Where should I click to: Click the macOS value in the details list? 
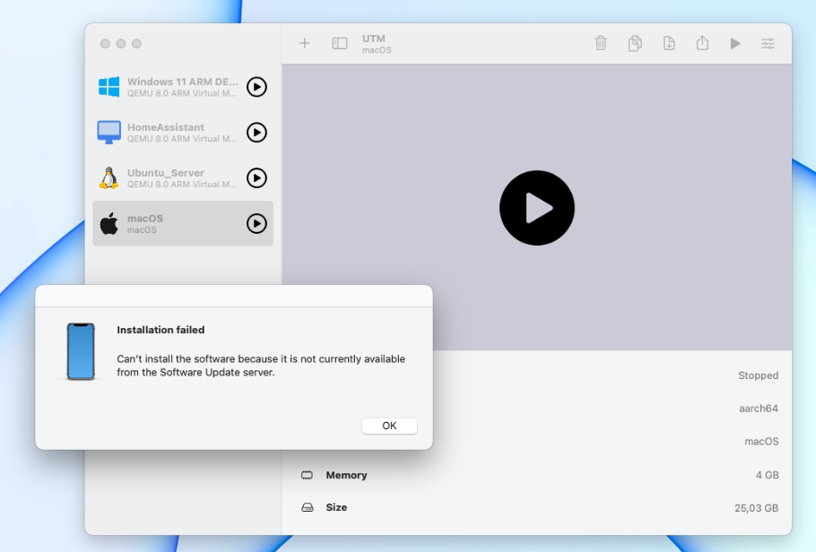coord(761,441)
